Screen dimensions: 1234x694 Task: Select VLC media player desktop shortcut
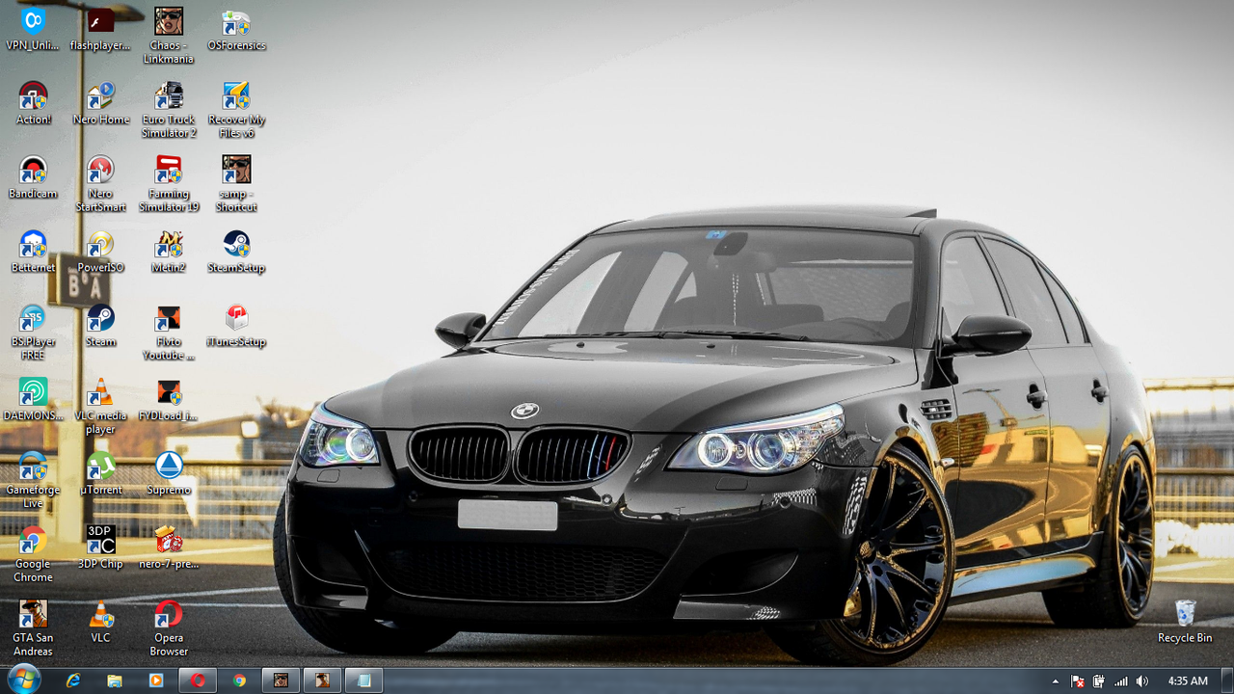point(100,407)
